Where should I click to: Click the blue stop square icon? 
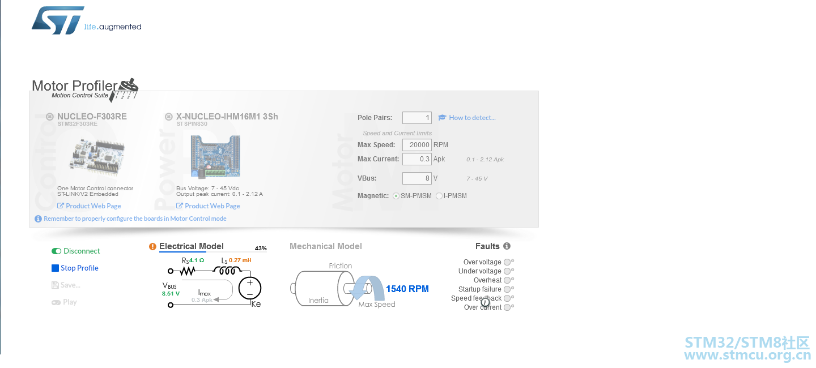coord(55,268)
